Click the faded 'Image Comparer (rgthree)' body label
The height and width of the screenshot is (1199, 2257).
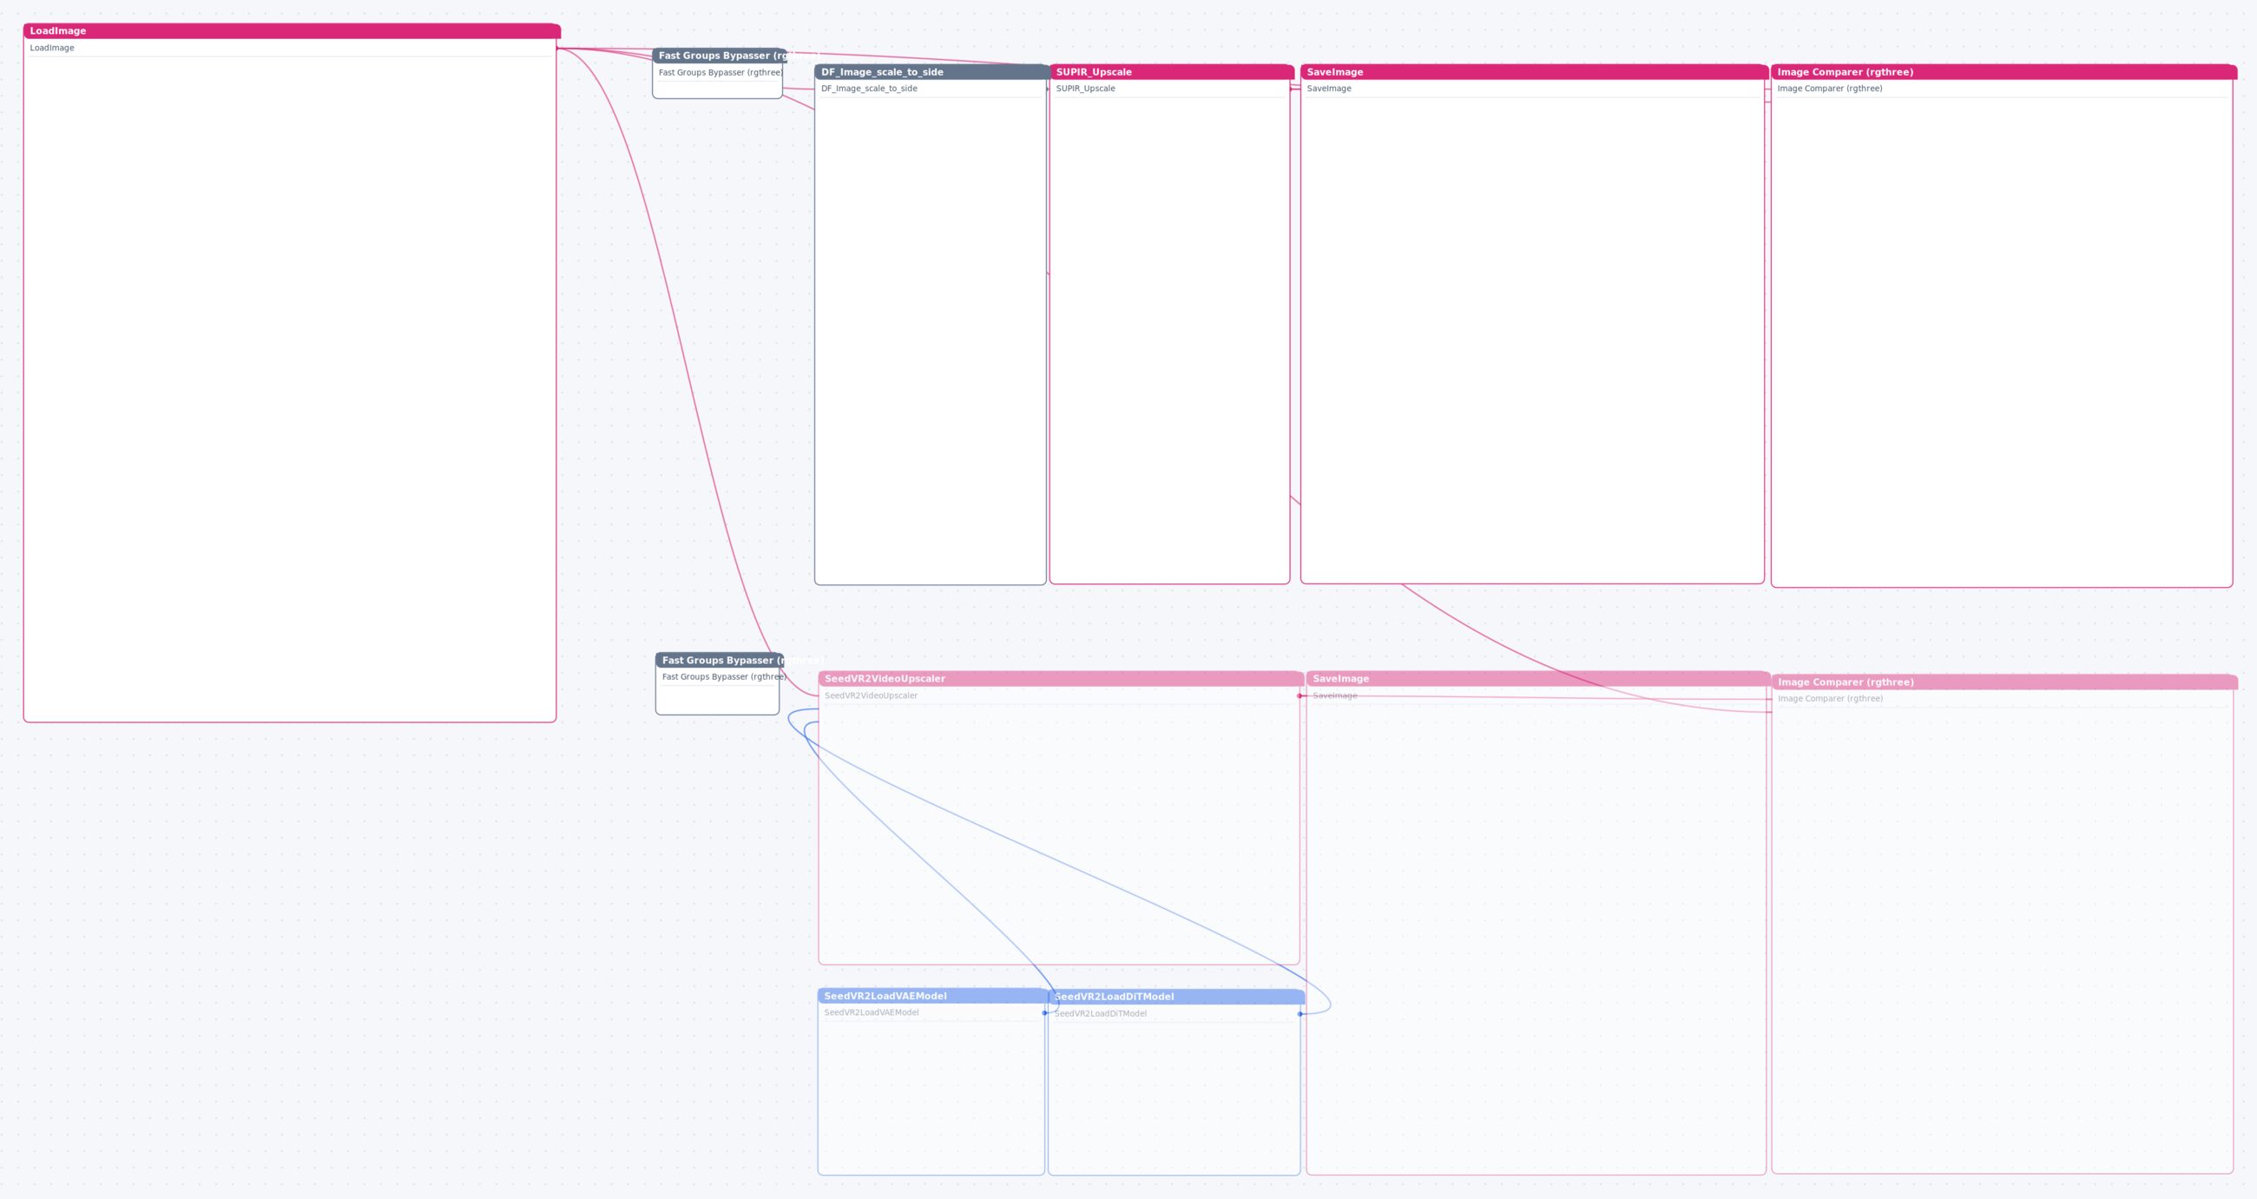(x=1829, y=699)
